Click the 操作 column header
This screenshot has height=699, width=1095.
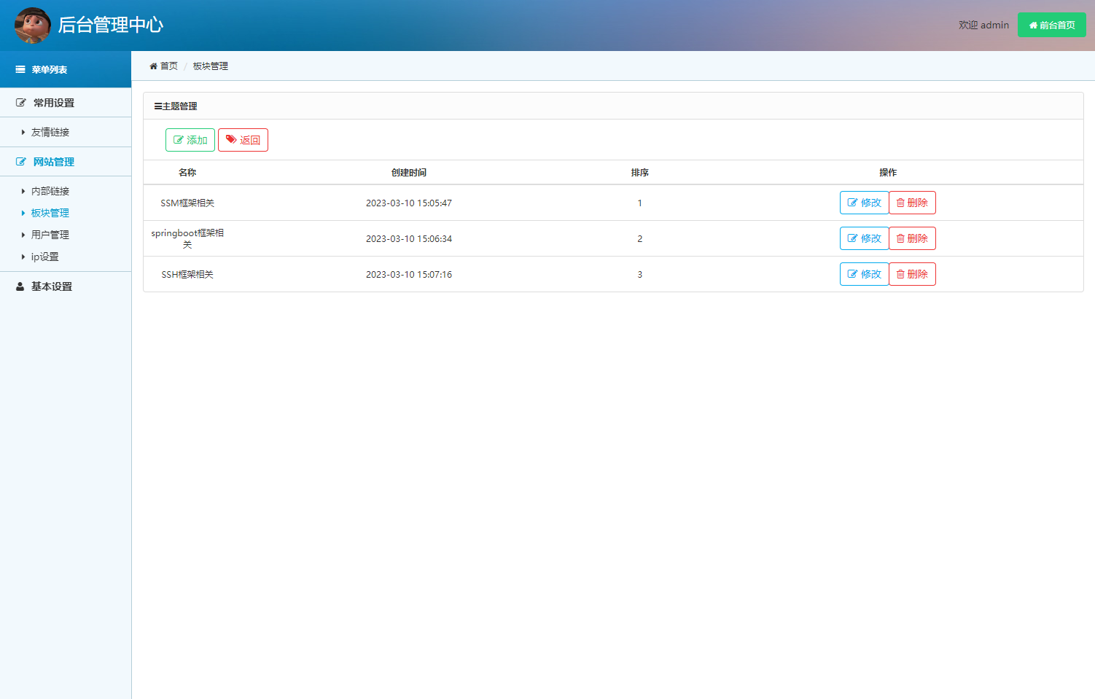(888, 173)
